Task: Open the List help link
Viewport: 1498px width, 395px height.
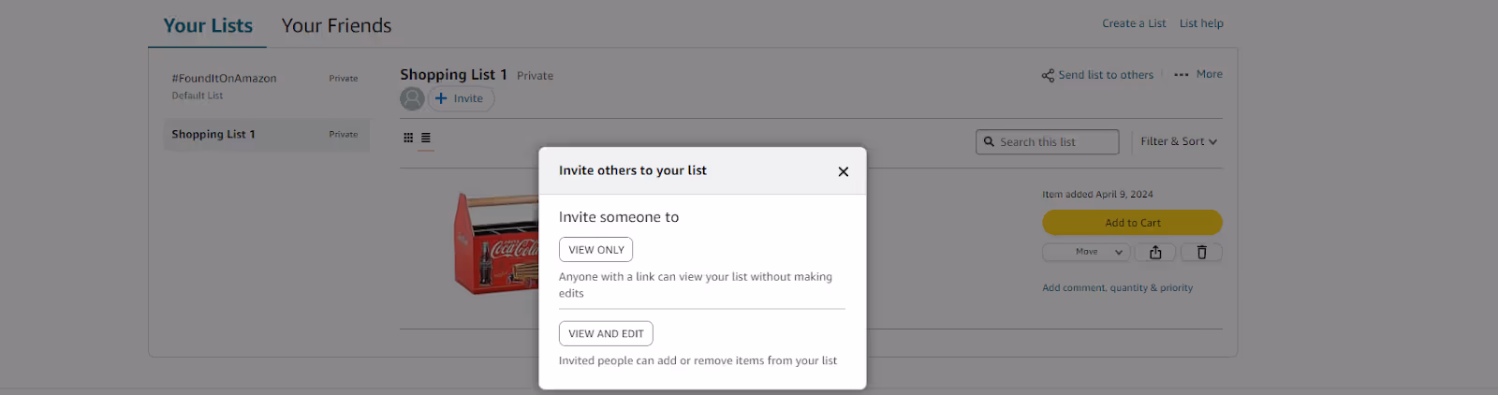Action: click(x=1201, y=23)
